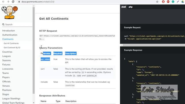Click the Query Parameters heading

(51, 48)
